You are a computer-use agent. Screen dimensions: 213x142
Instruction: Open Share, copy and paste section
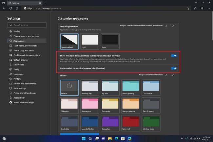coord(27,51)
